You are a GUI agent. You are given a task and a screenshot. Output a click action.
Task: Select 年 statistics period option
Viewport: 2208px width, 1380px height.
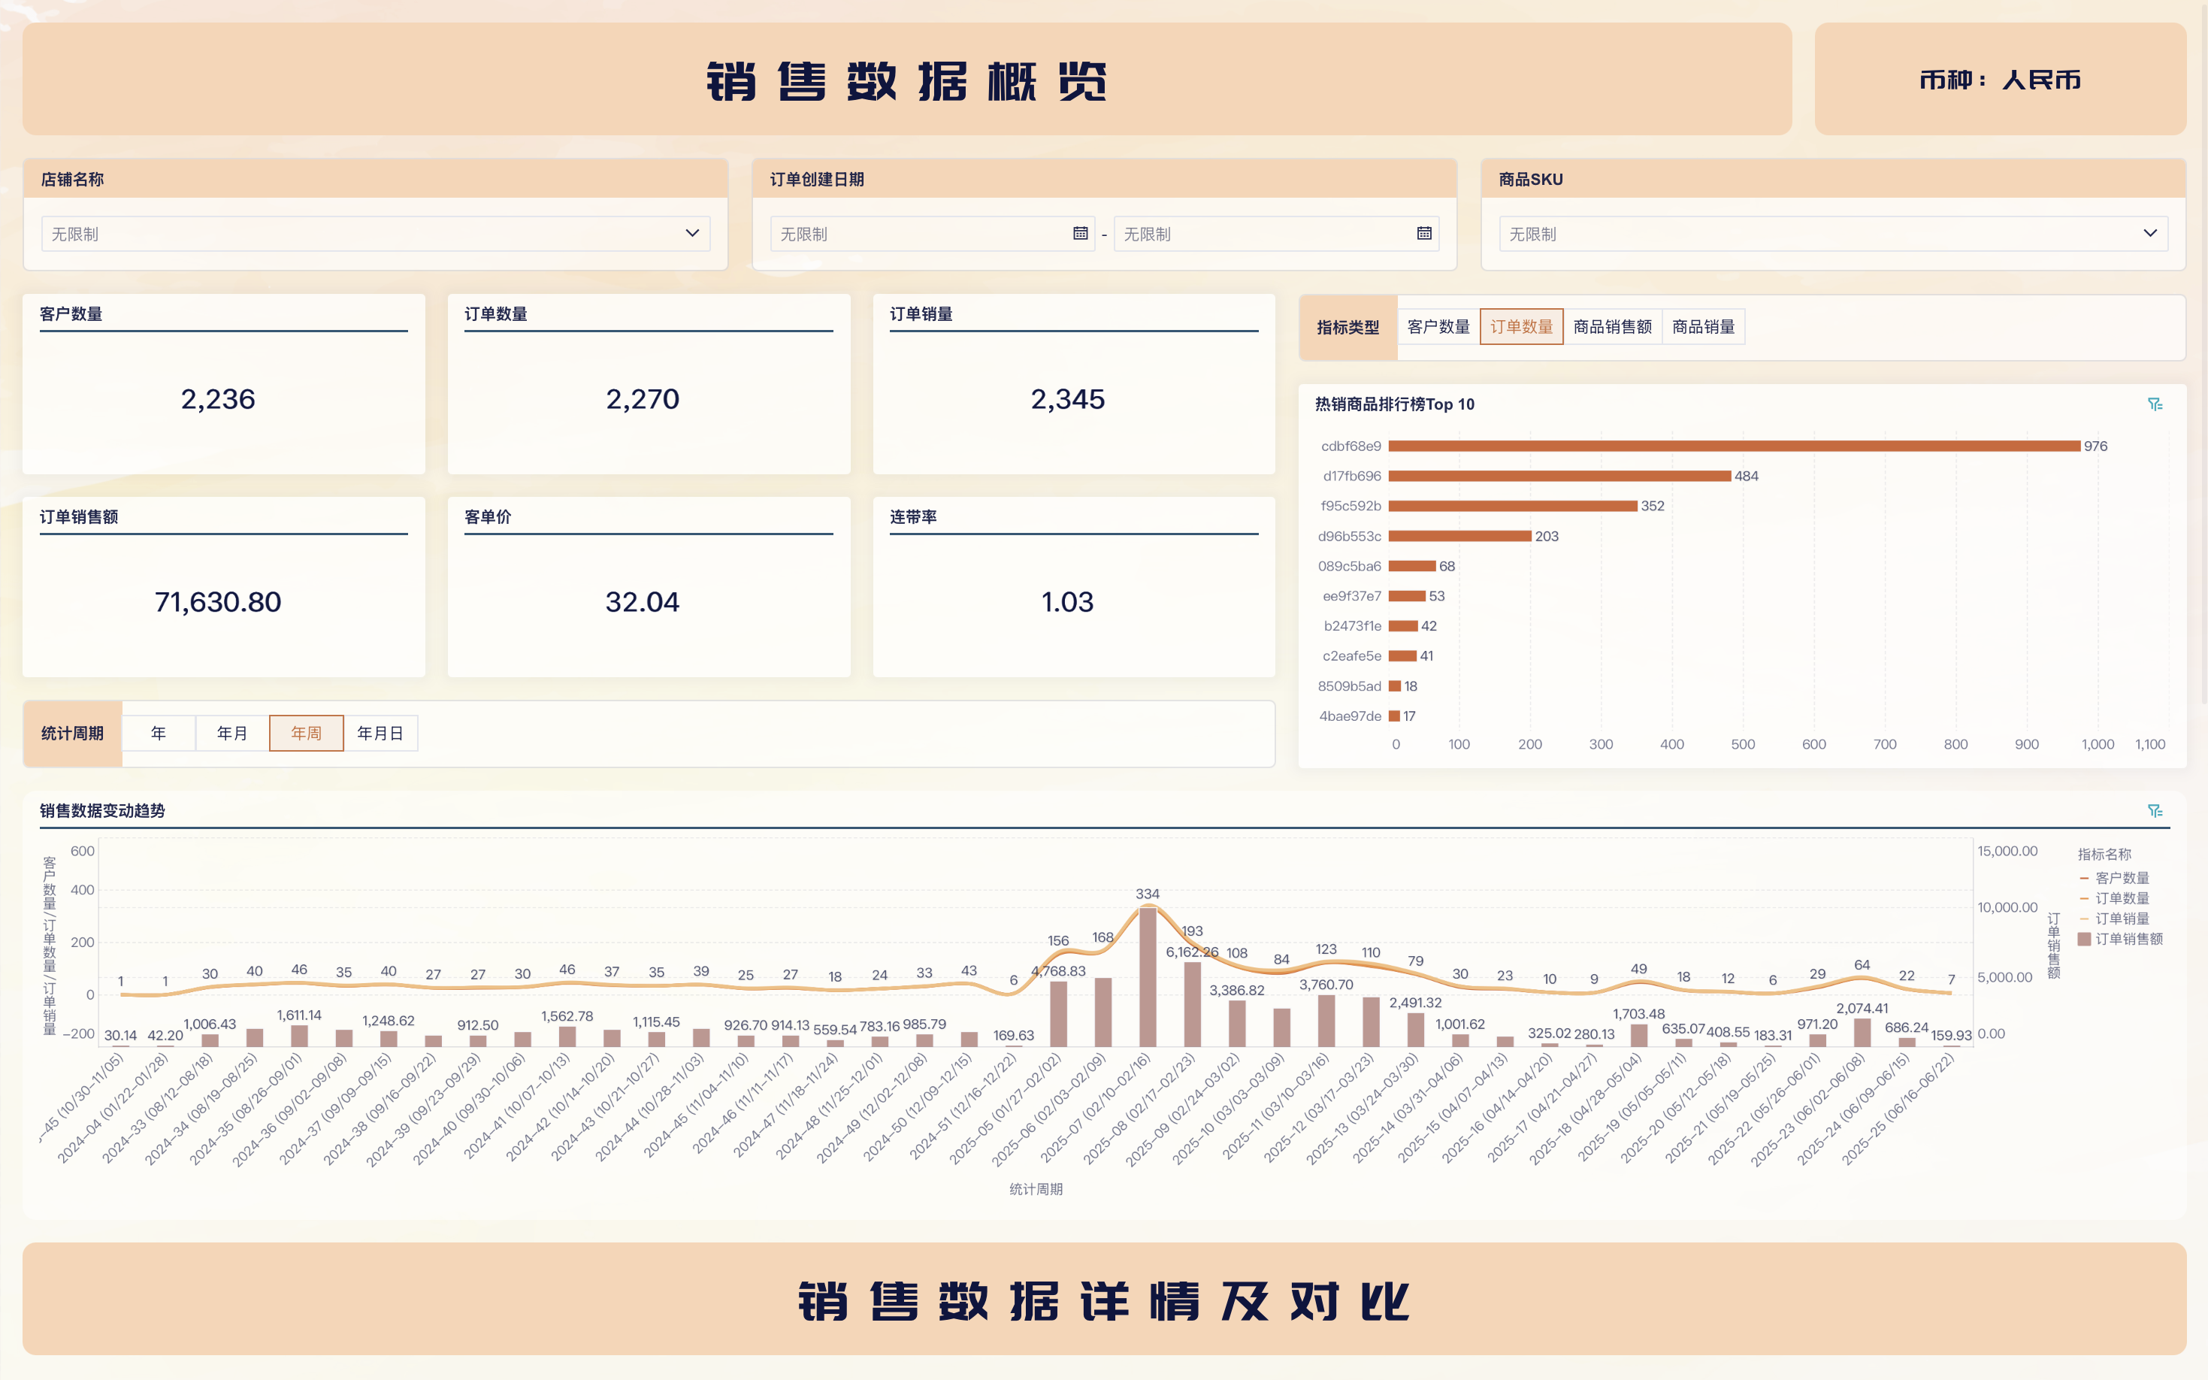[x=159, y=733]
